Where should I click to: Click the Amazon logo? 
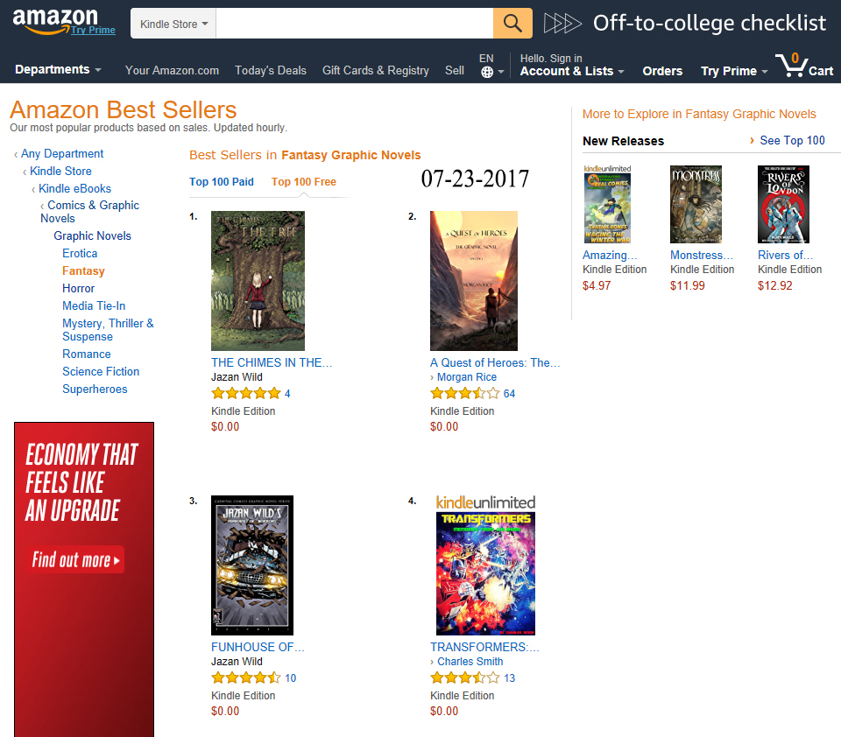pyautogui.click(x=55, y=22)
